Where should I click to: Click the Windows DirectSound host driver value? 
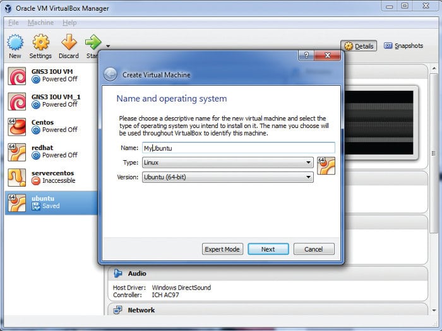coord(181,287)
